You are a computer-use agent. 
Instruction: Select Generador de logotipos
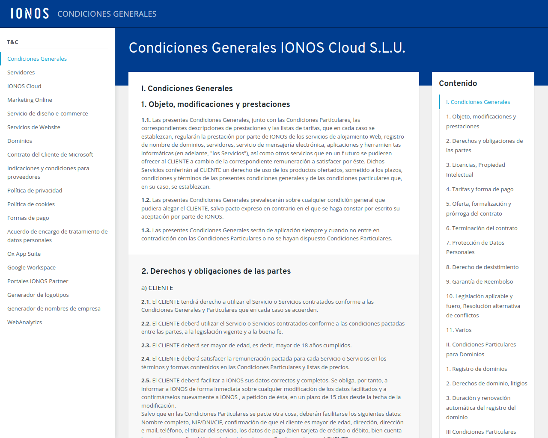[x=38, y=295]
